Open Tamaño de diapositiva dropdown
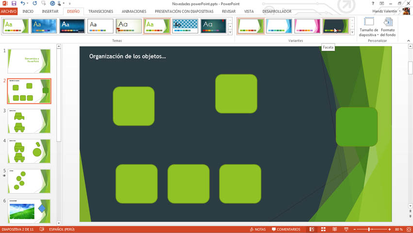The width and height of the screenshot is (413, 233). coord(368,27)
